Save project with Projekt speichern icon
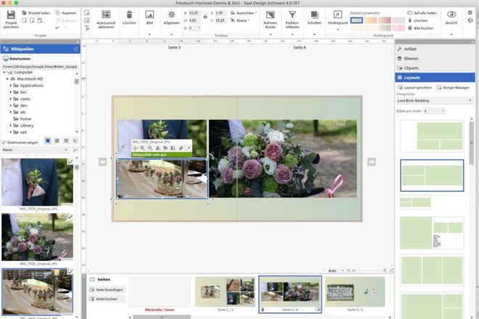479x319 pixels. point(11,14)
